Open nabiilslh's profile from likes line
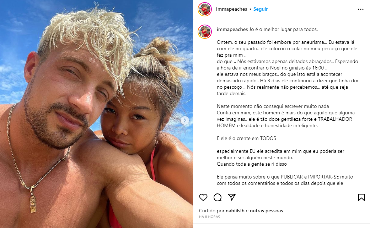This screenshot has height=228, width=370. point(235,211)
